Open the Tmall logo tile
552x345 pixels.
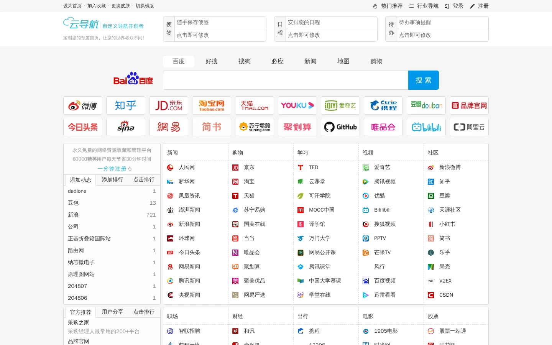click(255, 105)
